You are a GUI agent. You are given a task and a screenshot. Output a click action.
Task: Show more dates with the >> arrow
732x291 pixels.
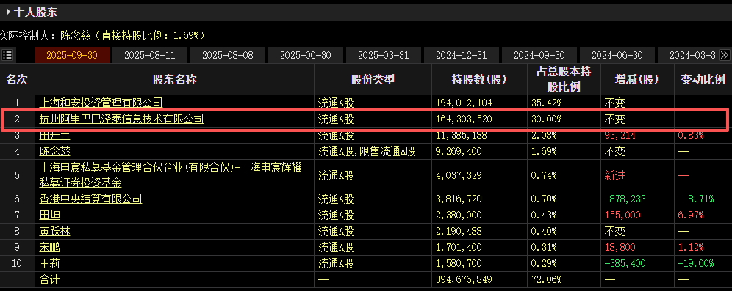tap(725, 55)
